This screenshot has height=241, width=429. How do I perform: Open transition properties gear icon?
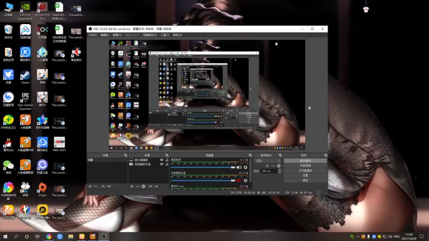click(279, 166)
